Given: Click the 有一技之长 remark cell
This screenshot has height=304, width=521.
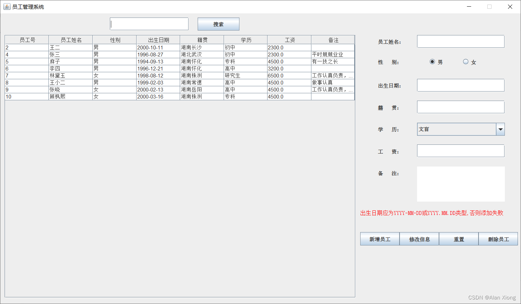Looking at the screenshot, I should point(333,61).
